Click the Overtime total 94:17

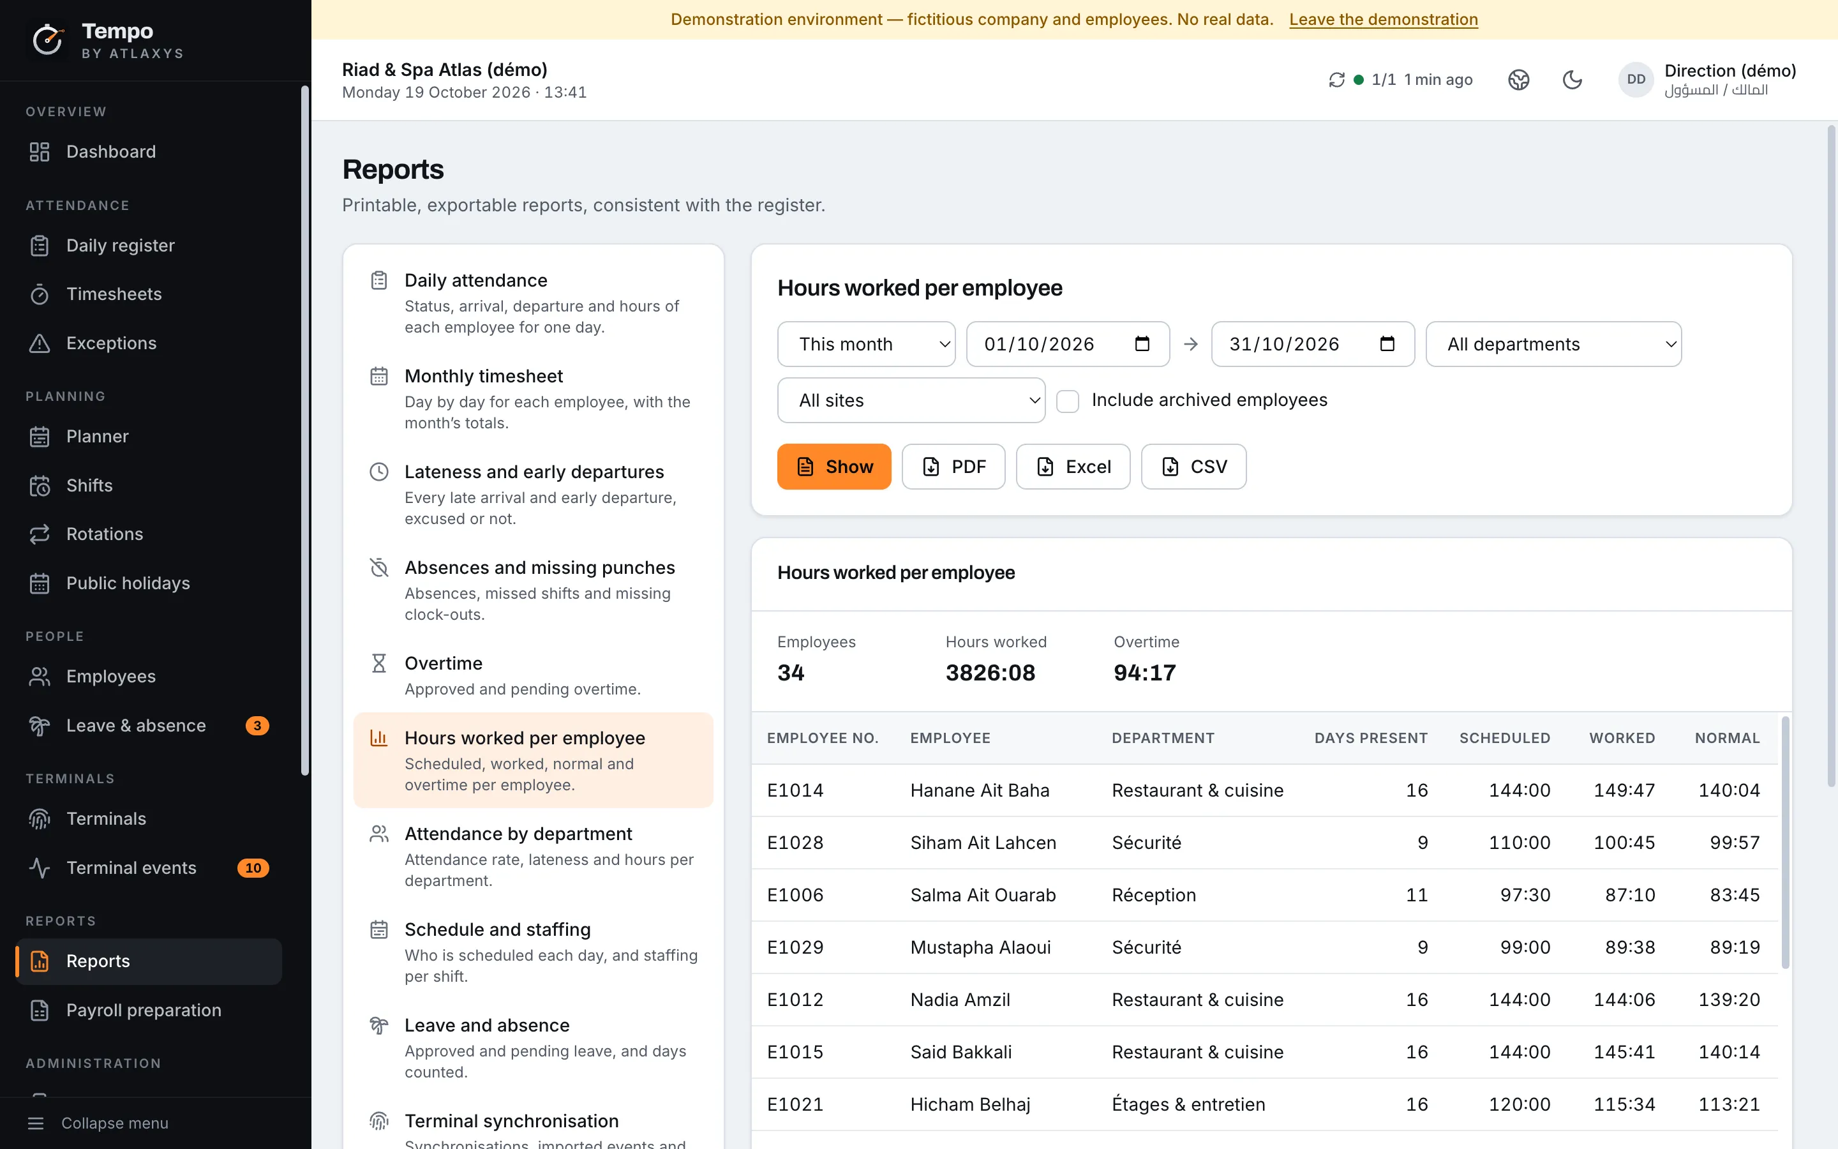[1144, 673]
